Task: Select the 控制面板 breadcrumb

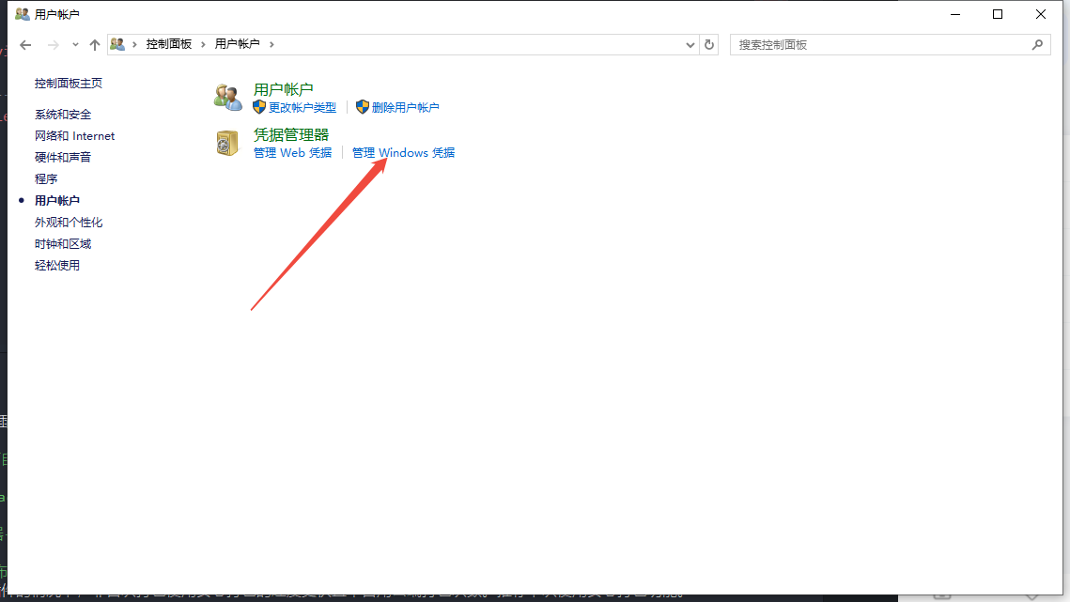Action: pos(168,44)
